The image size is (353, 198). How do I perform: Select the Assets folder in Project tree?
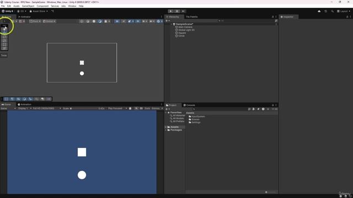pos(173,127)
